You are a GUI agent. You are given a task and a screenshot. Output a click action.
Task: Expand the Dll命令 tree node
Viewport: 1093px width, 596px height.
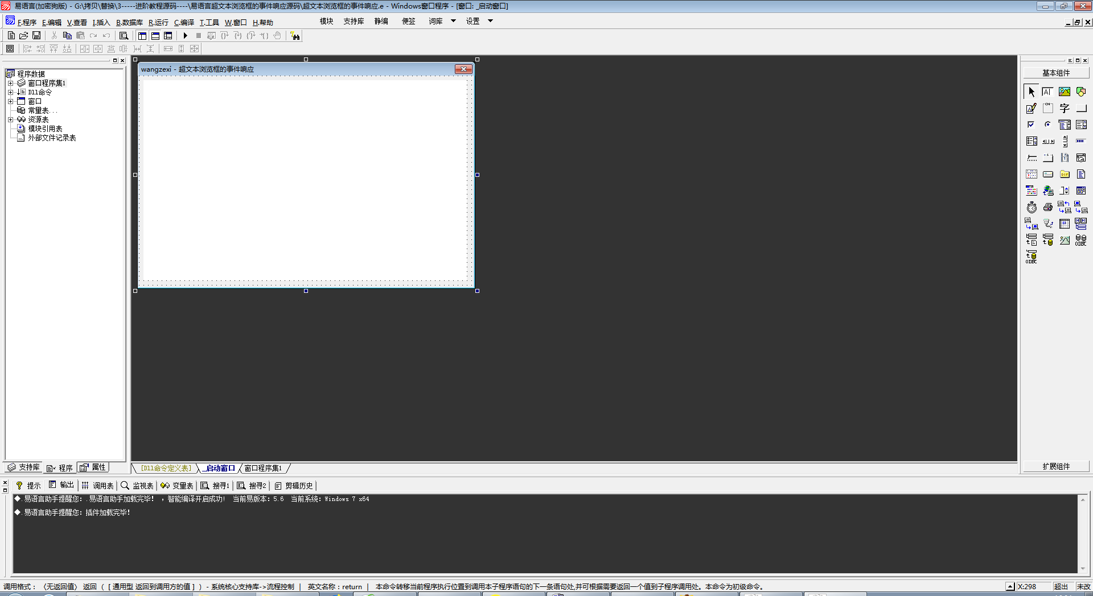tap(10, 92)
